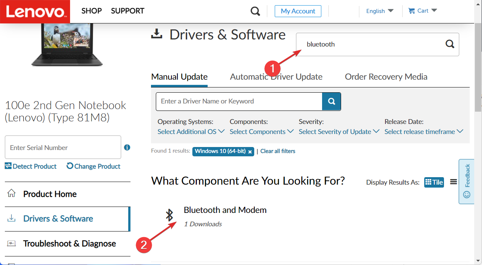
Task: Click the Detect Product link
Action: click(31, 166)
